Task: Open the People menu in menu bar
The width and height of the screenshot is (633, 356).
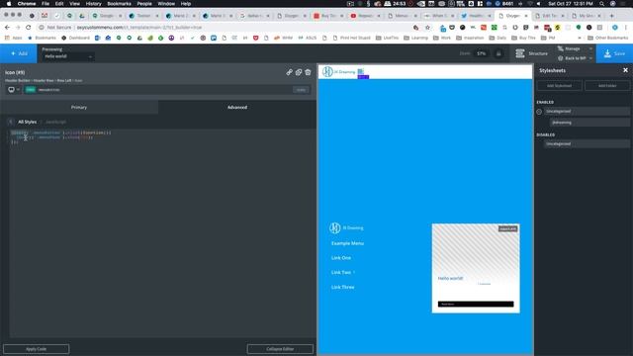Action: 144,4
